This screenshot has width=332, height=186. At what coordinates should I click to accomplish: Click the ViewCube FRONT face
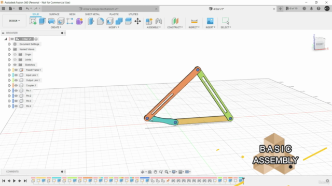320,44
